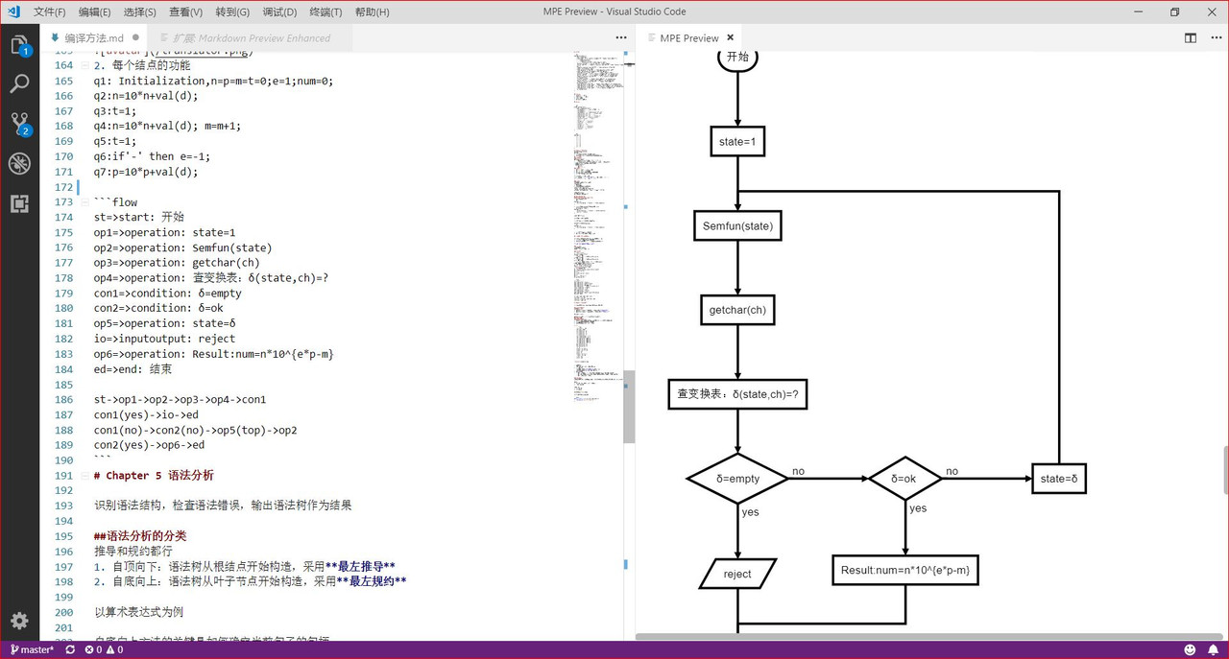
Task: Click the 'Semfun(state)' flowchart node
Action: pyautogui.click(x=737, y=226)
